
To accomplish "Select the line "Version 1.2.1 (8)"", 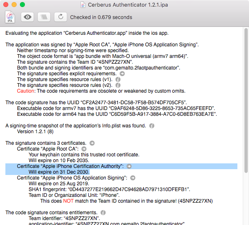I will (x=35, y=132).
